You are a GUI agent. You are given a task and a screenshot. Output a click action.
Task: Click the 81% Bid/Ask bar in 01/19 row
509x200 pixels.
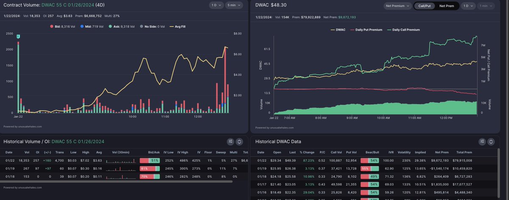click(x=150, y=168)
